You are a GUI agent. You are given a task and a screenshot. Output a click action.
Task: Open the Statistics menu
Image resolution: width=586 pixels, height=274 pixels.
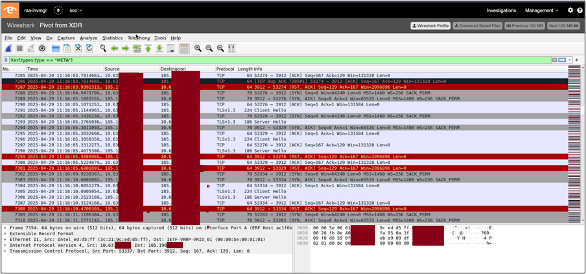click(113, 38)
